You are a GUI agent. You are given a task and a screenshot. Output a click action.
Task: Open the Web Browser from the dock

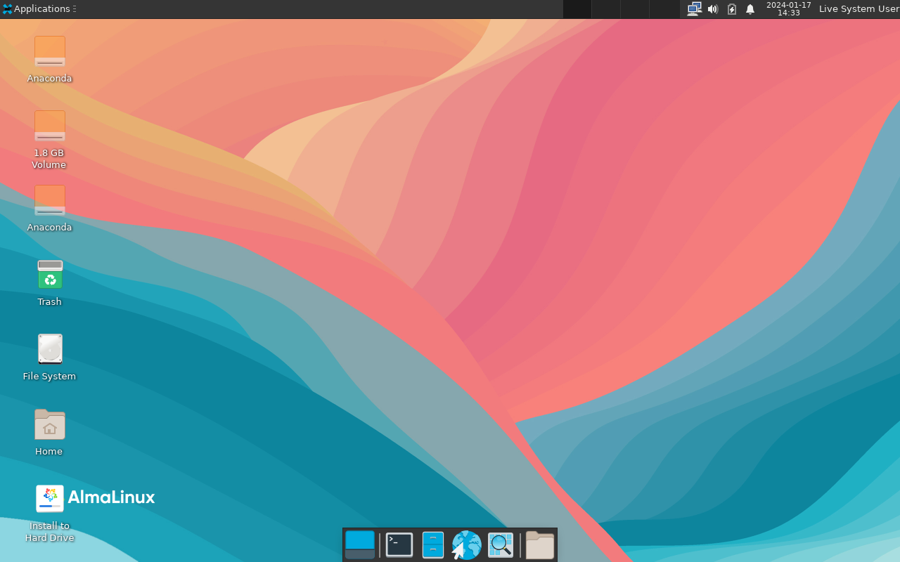click(x=466, y=544)
